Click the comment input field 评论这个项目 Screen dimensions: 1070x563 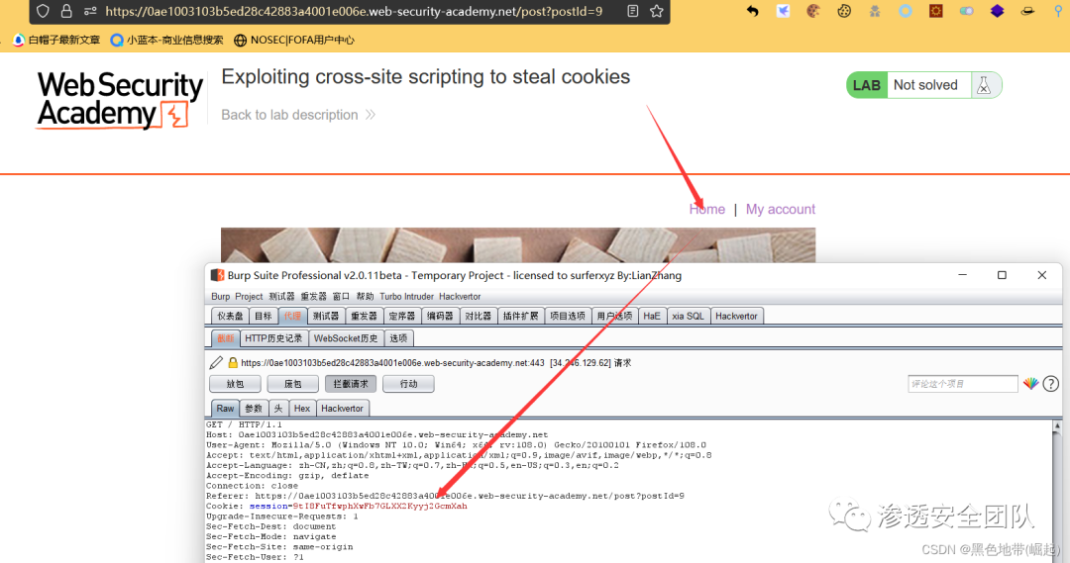(963, 384)
